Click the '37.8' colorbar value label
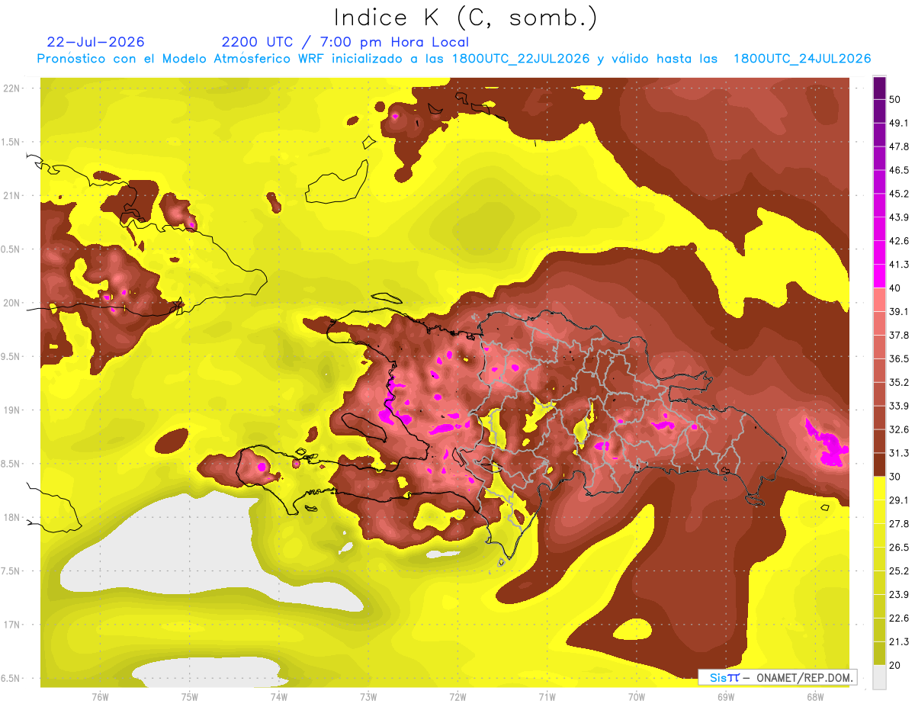This screenshot has height=707, width=915. tap(898, 335)
